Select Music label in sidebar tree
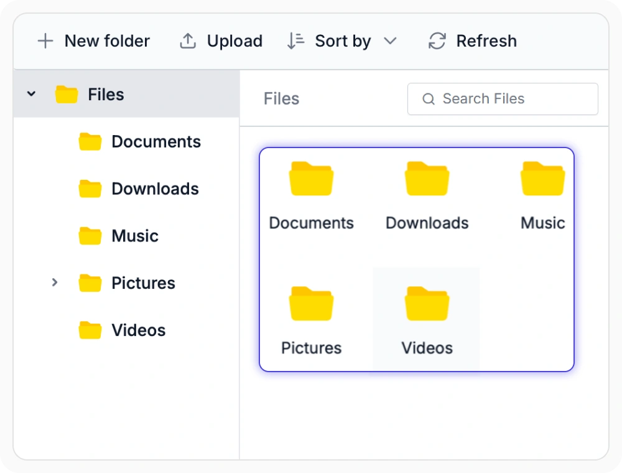 click(135, 236)
